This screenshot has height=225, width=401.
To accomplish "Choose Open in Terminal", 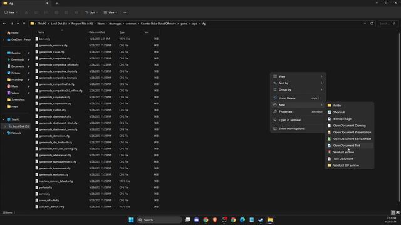I will (298, 120).
